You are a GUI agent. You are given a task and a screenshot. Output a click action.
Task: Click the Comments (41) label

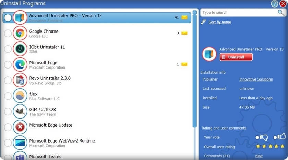[x=217, y=156]
